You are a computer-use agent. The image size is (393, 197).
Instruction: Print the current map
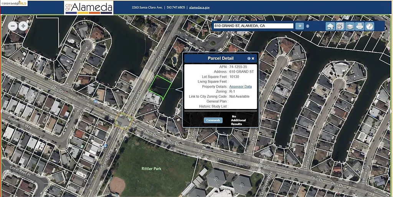coord(360,26)
